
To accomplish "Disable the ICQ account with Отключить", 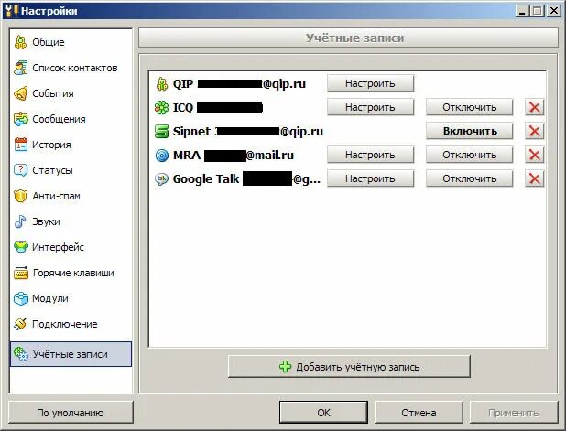I will (469, 107).
